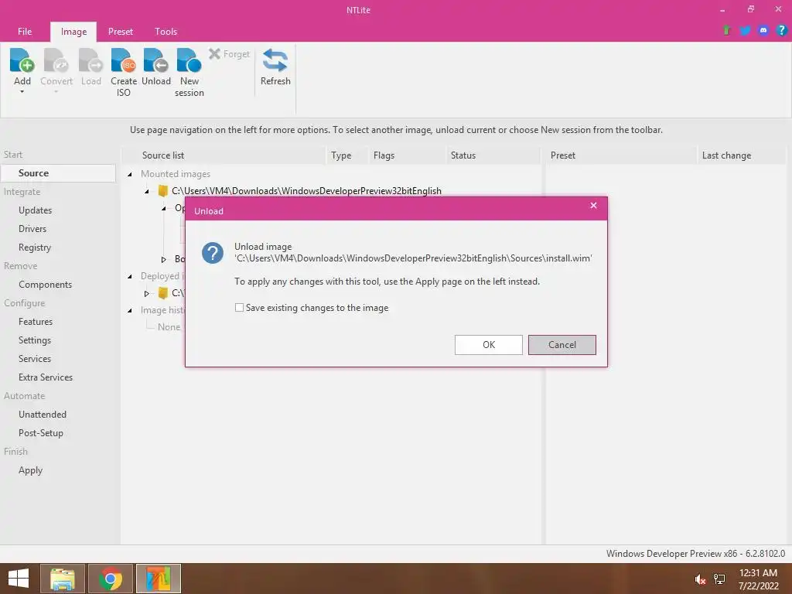Select Source in left navigation
The image size is (792, 594).
pos(58,173)
